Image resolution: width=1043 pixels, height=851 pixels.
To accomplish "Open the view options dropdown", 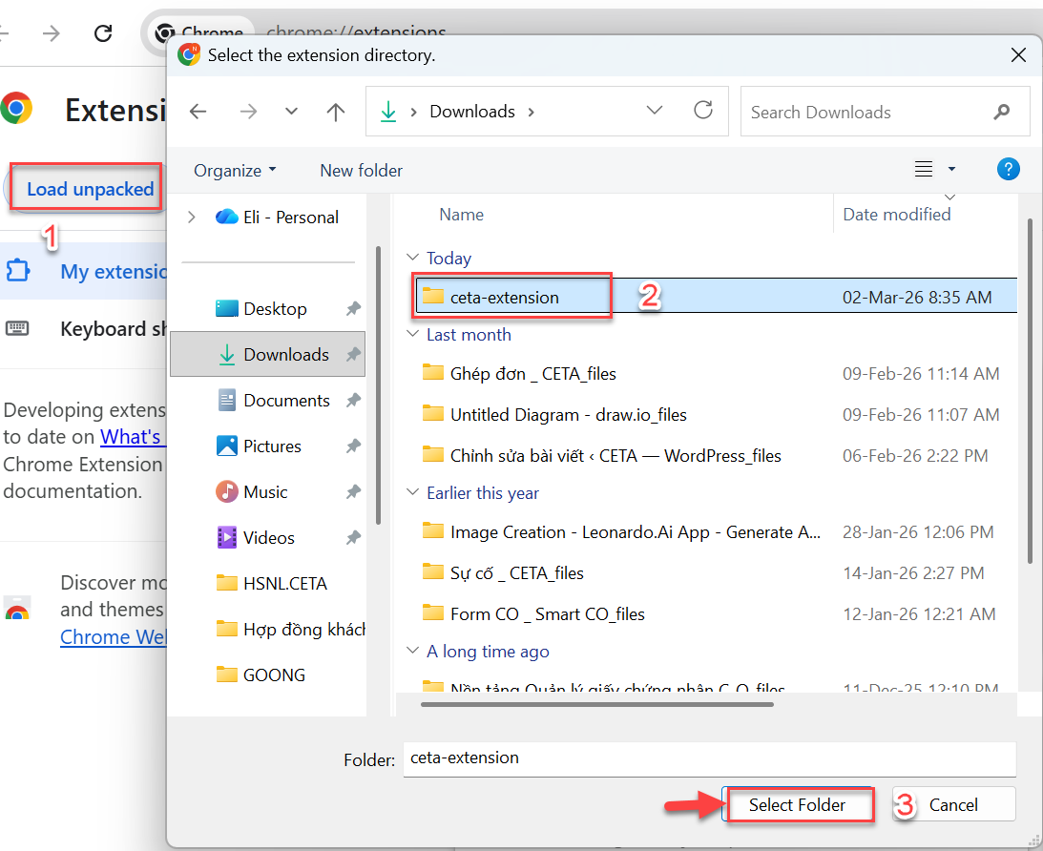I will click(x=950, y=170).
